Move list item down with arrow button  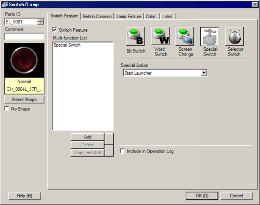click(109, 151)
